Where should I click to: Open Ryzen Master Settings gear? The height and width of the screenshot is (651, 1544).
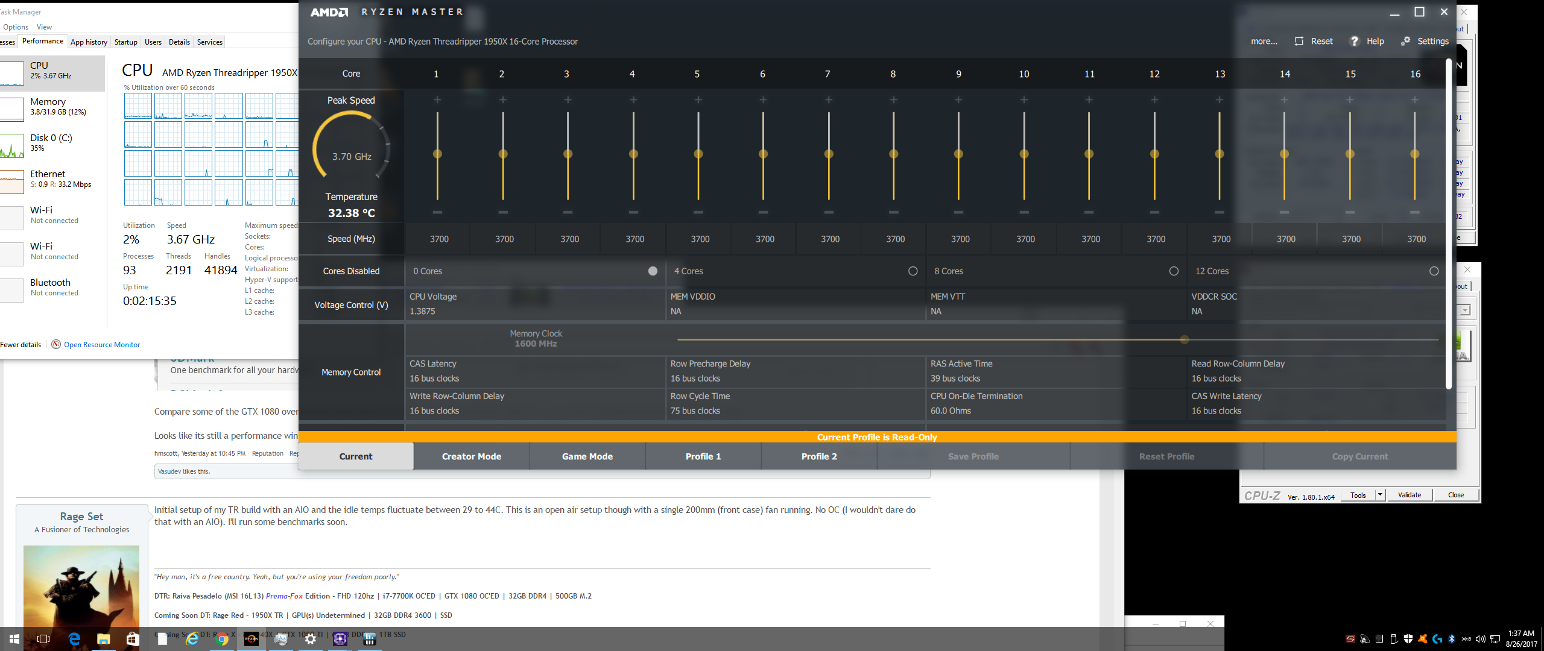[x=1406, y=41]
